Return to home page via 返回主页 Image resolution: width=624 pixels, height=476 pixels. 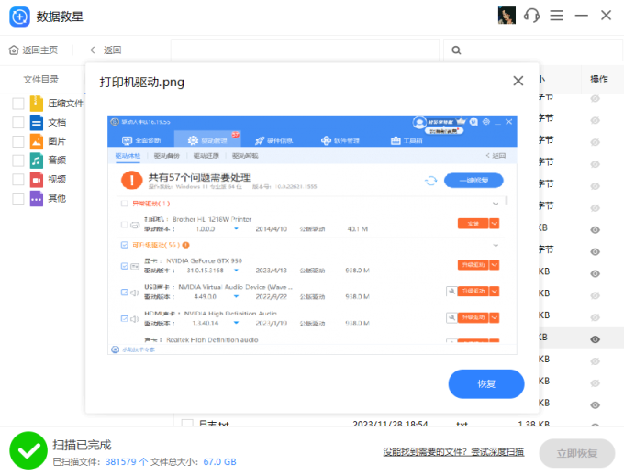coord(33,50)
